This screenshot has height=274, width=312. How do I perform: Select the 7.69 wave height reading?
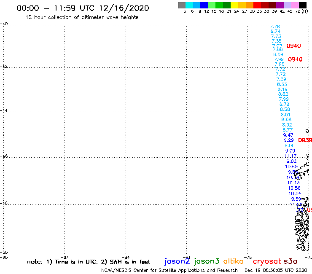coord(281,79)
